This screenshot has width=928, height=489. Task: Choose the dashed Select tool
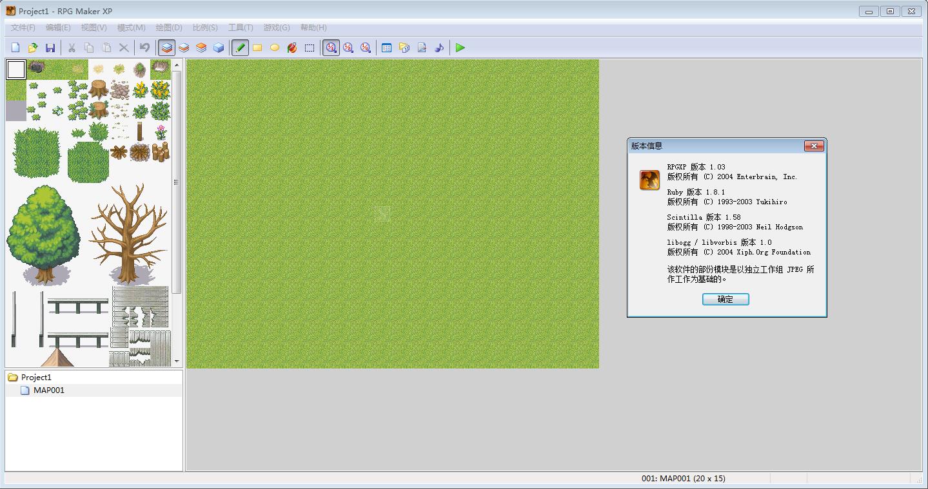pyautogui.click(x=310, y=48)
